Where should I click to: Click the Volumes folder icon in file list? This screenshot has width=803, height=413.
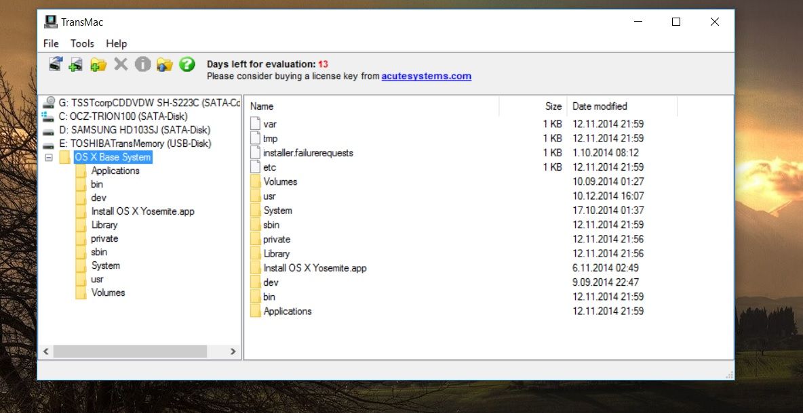click(256, 181)
